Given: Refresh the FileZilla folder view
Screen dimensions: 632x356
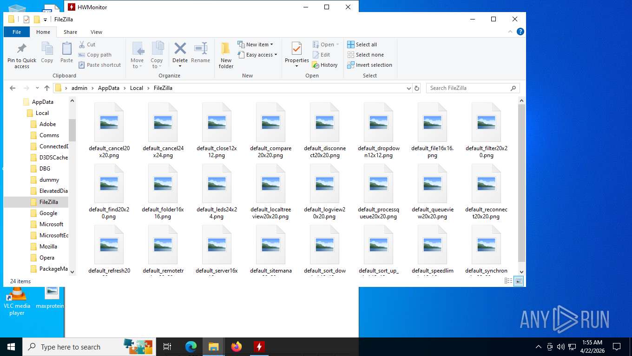Looking at the screenshot, I should tap(417, 88).
